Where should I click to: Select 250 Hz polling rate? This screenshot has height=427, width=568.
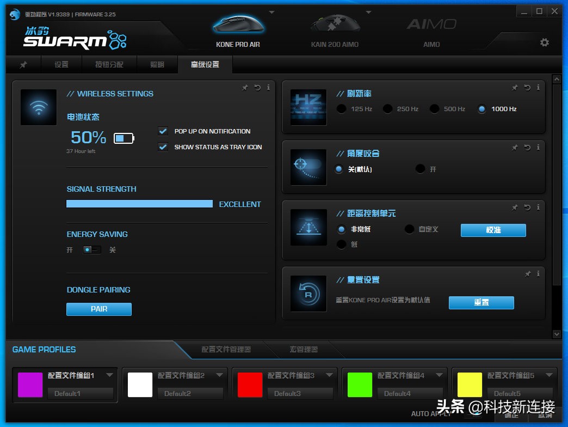(x=387, y=109)
